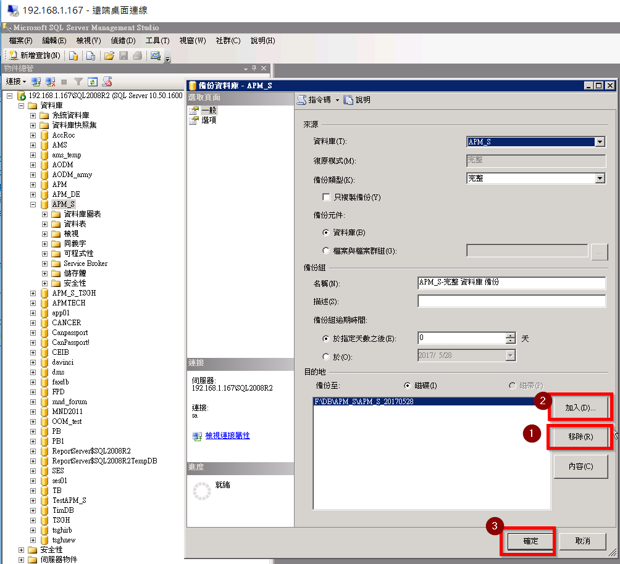Select the 選項 page in backup dialog
620x564 pixels.
[209, 120]
